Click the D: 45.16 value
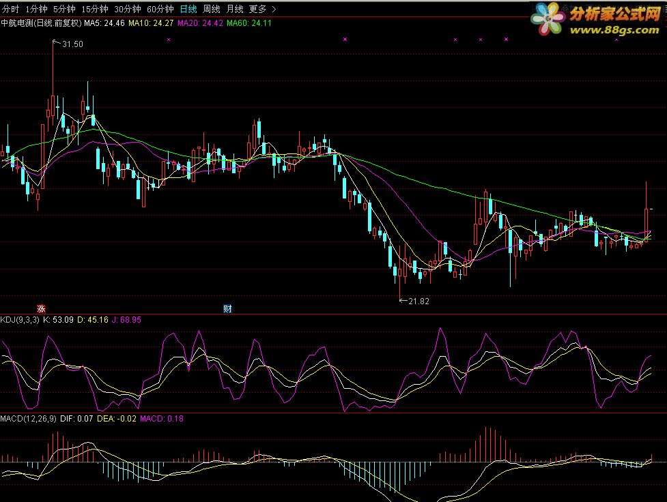This screenshot has height=502, width=667. pos(93,320)
